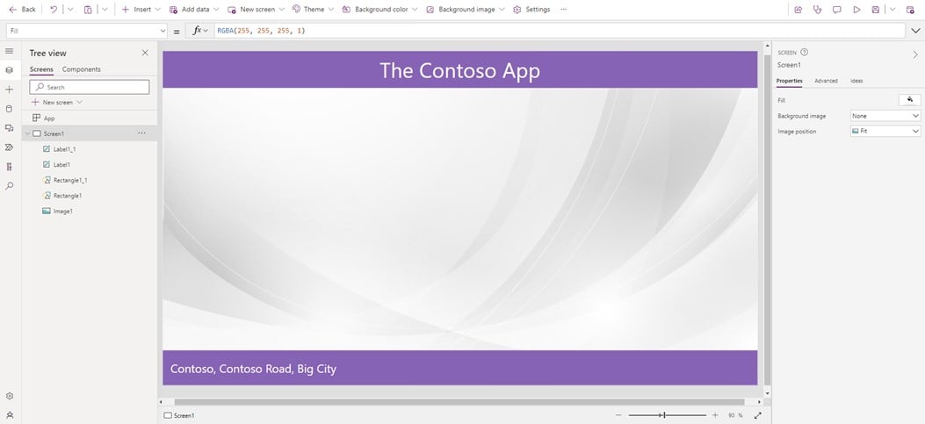
Task: Click the canvas zoom slider
Action: click(x=668, y=415)
